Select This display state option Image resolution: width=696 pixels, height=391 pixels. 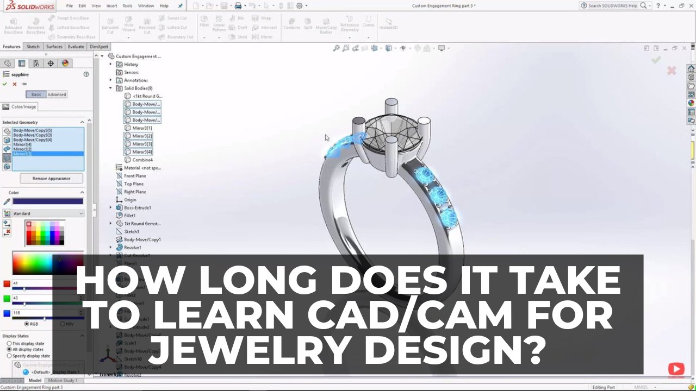(x=9, y=344)
